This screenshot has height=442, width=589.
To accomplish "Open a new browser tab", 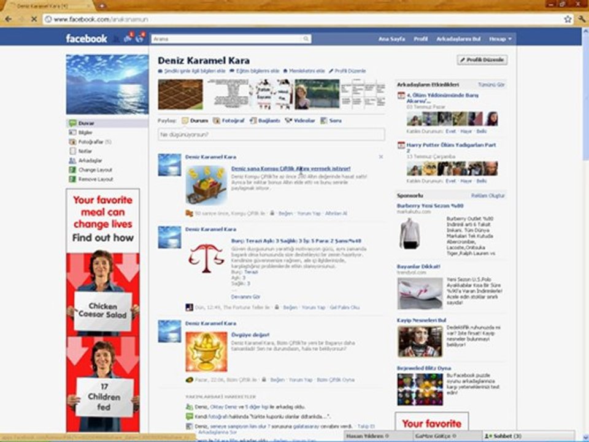I will pyautogui.click(x=101, y=6).
